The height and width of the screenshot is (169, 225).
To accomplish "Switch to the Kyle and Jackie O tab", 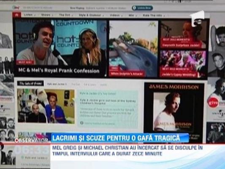I will click(x=57, y=84).
